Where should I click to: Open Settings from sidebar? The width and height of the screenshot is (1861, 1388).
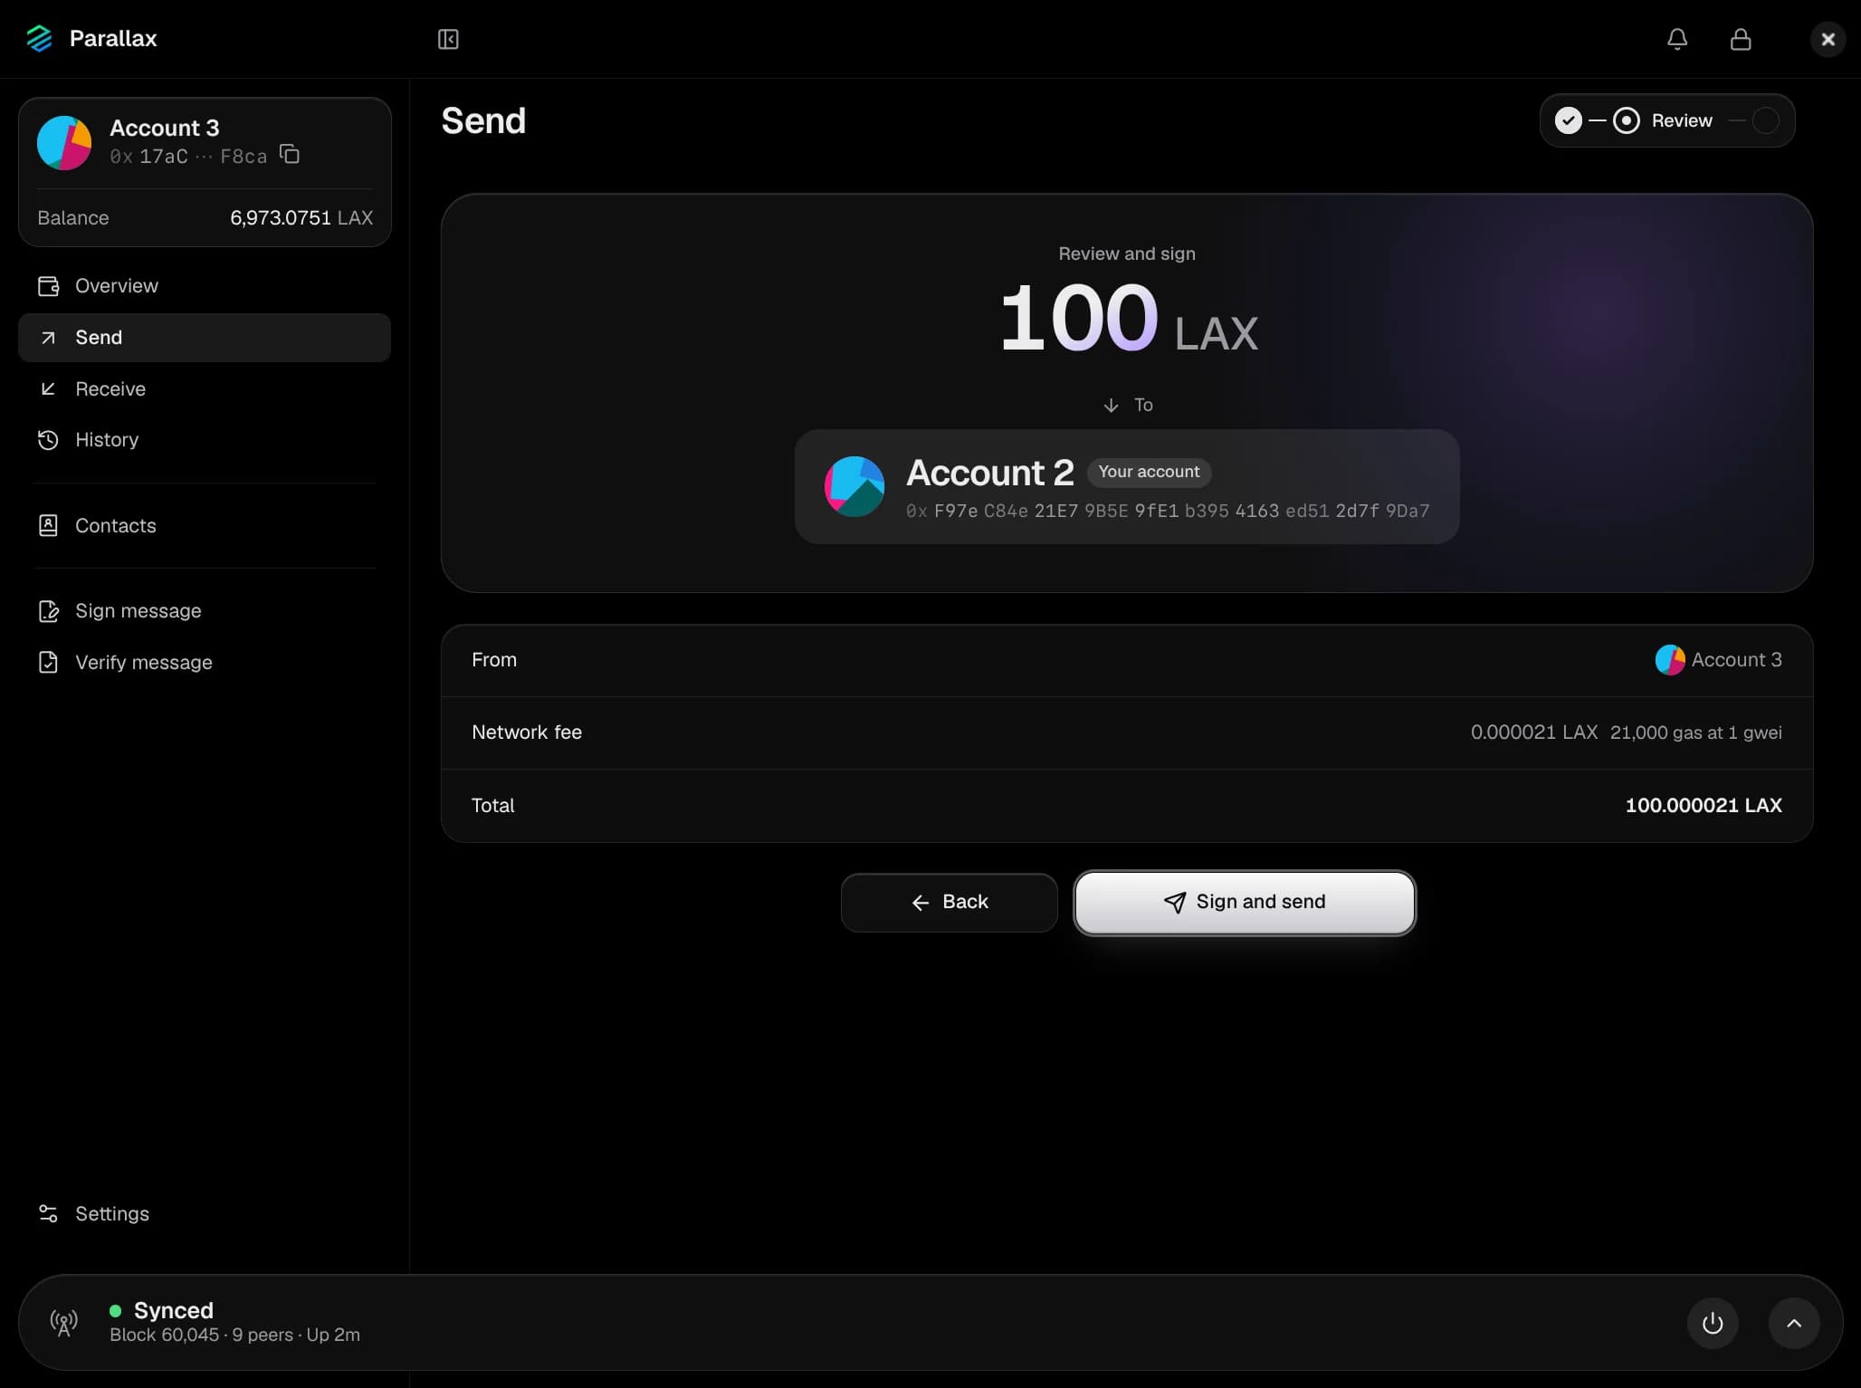tap(205, 1213)
